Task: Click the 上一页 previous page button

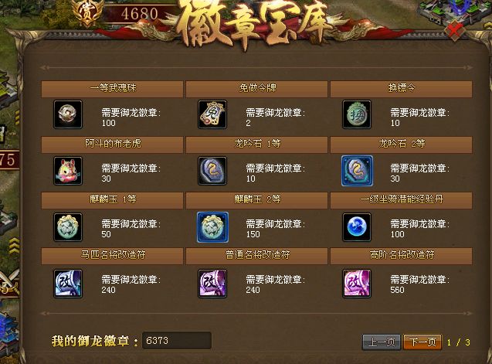Action: 382,342
